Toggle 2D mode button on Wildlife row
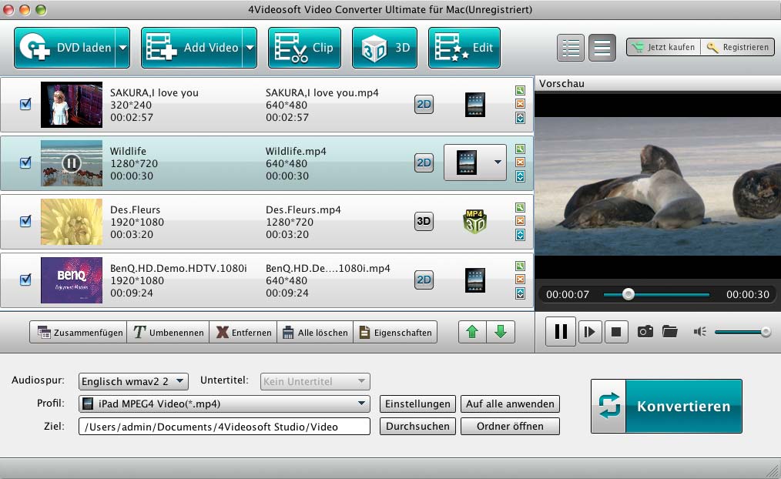The image size is (781, 479). click(424, 162)
